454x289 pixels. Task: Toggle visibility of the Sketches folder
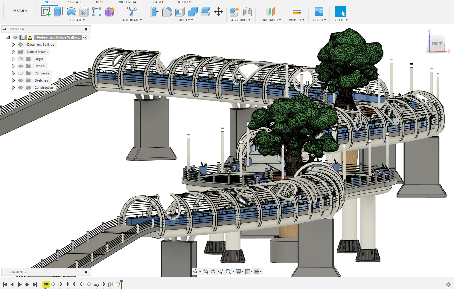coord(20,80)
